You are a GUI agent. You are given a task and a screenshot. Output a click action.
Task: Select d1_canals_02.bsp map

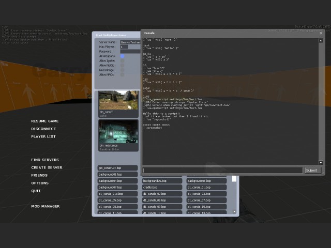click(x=162, y=194)
